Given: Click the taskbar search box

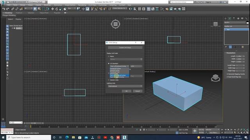Looking at the screenshot, I should (x=29, y=137).
